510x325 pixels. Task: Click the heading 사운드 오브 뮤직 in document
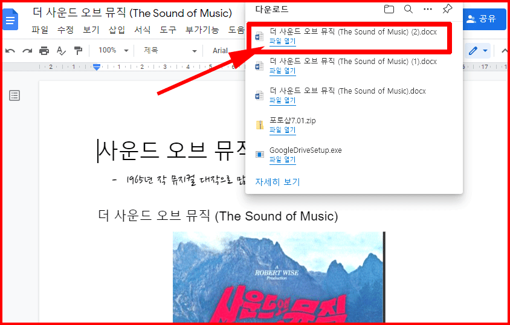pyautogui.click(x=172, y=151)
